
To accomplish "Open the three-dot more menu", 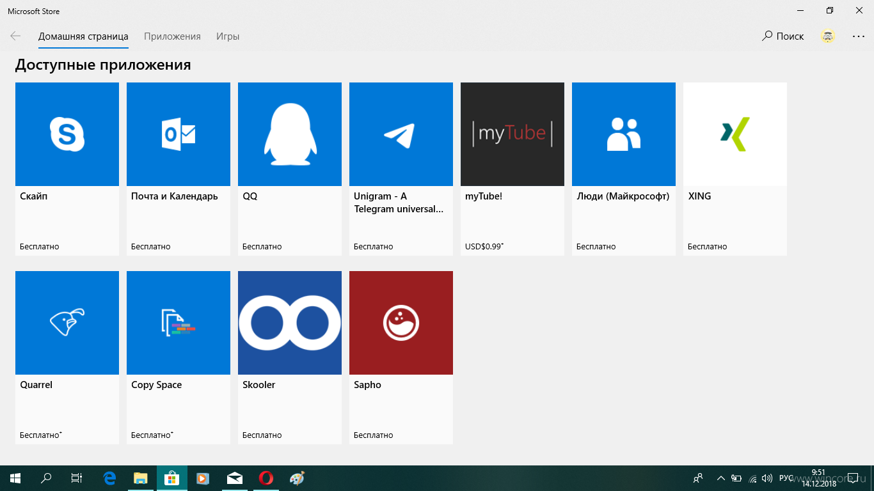I will pyautogui.click(x=859, y=36).
